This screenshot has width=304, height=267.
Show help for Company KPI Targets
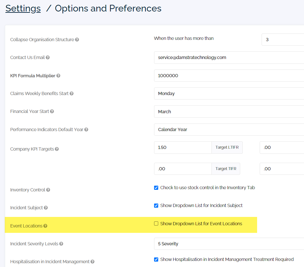[x=57, y=149]
